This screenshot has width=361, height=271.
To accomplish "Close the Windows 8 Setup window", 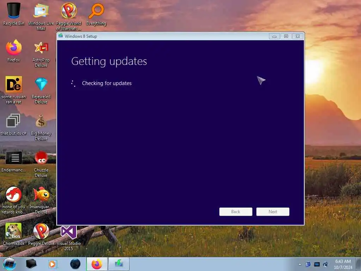I will 298,36.
